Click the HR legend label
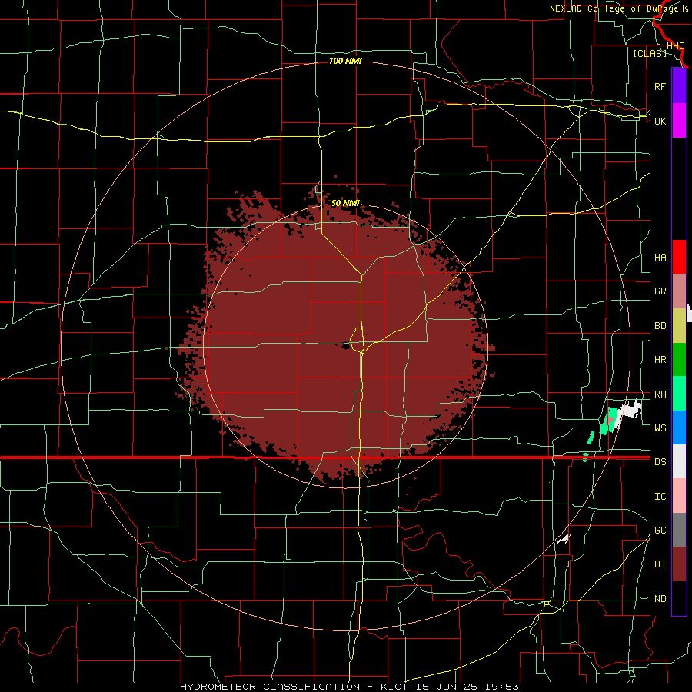 point(660,360)
